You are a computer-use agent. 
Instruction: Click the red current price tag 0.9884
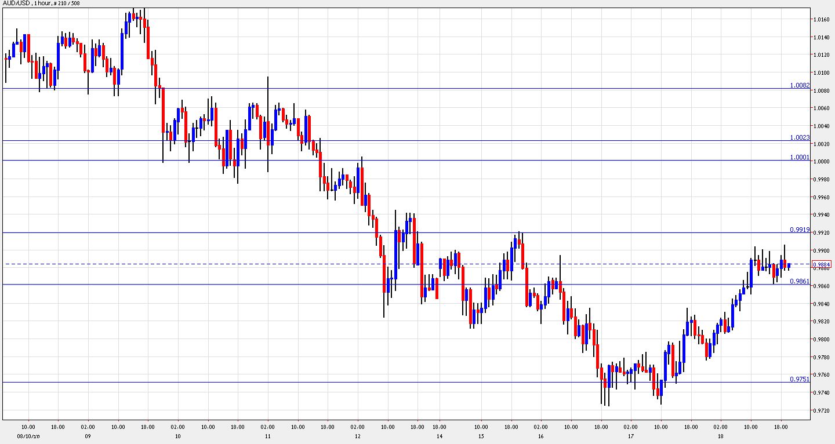point(823,264)
